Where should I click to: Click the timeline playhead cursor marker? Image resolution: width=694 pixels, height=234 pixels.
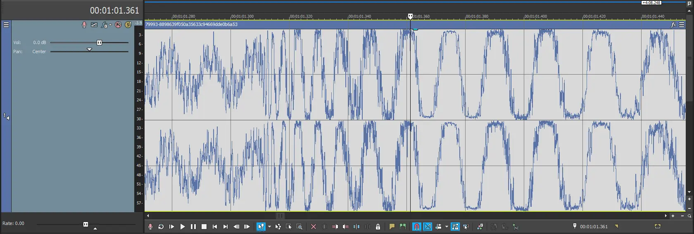point(410,16)
